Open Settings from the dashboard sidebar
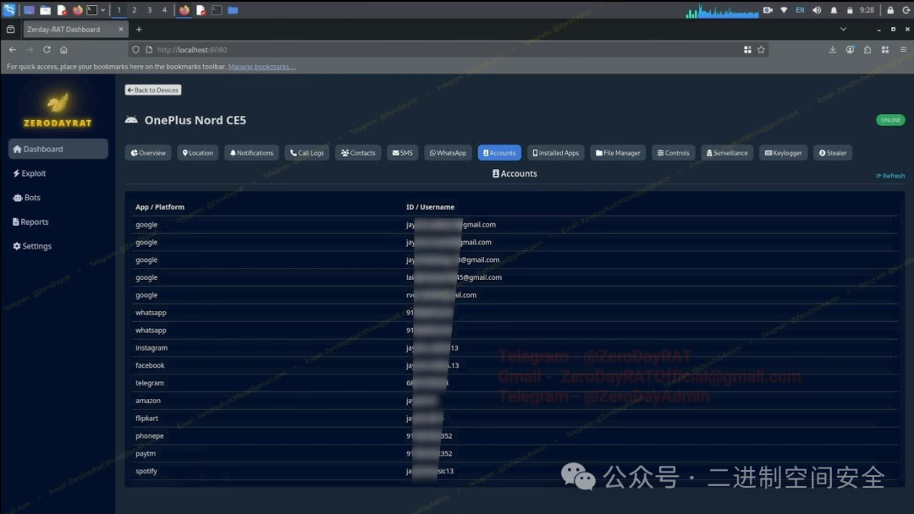The width and height of the screenshot is (914, 514). coord(33,246)
